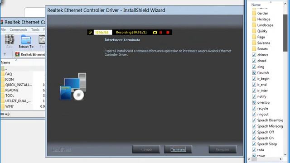Click the grayed Revocare button
290x163 pixels.
point(222,149)
